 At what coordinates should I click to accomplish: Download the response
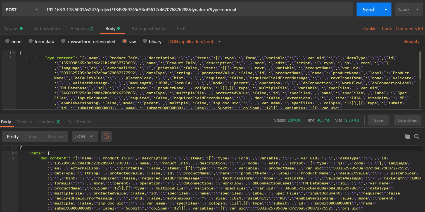click(407, 120)
